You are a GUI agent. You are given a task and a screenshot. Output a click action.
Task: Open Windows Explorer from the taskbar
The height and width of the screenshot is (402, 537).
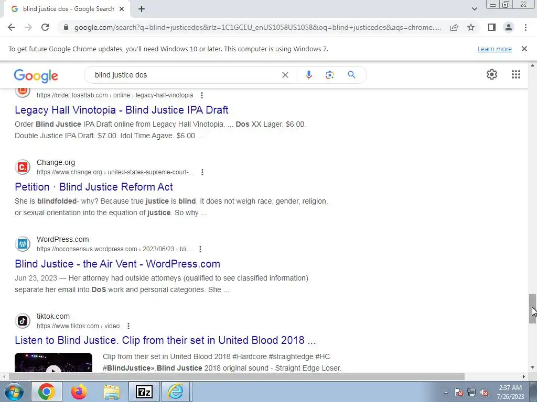(112, 392)
